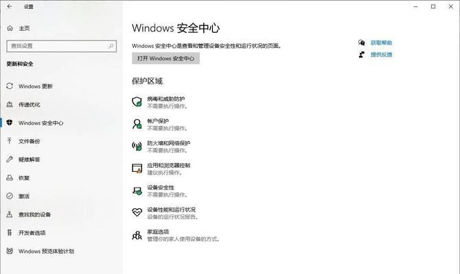The height and width of the screenshot is (274, 460).
Task: Open Windows 更新 in sidebar
Action: tap(36, 86)
